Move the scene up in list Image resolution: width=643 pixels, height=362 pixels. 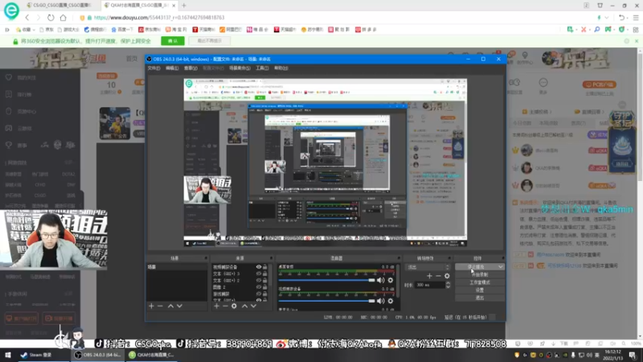[170, 306]
